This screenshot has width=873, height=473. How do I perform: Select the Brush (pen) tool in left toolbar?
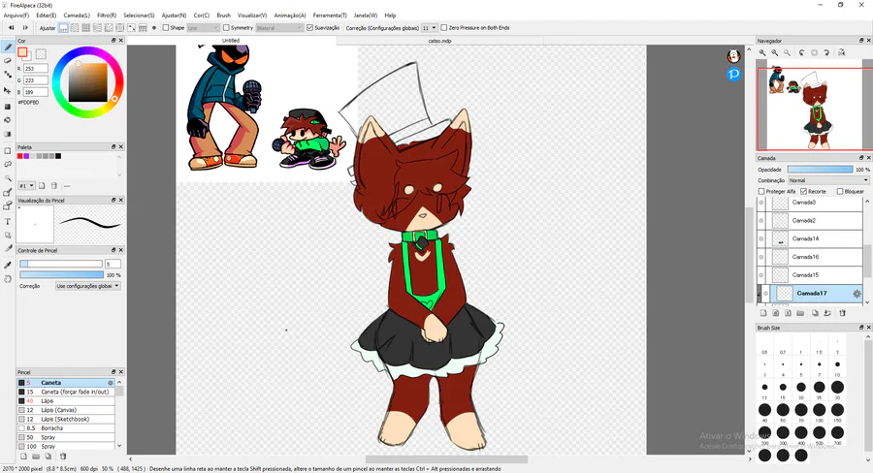point(8,47)
